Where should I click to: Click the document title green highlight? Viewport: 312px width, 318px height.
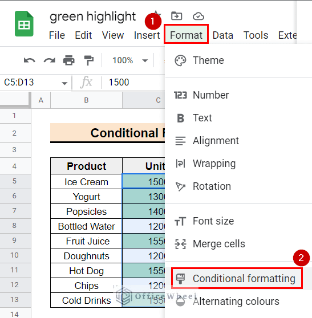tap(93, 17)
